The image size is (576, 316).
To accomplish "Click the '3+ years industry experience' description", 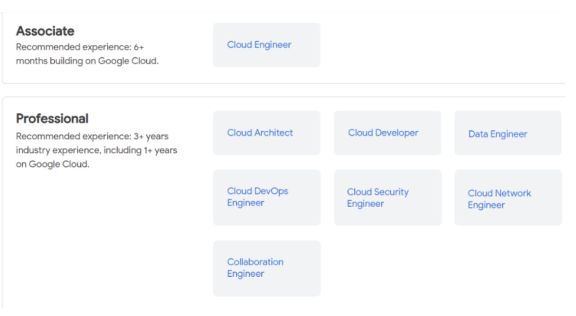I will click(97, 150).
